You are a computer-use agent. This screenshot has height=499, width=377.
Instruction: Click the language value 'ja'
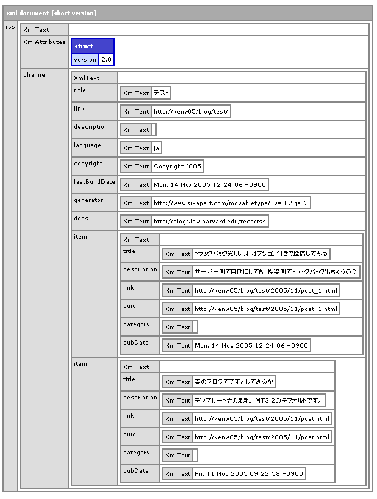(157, 148)
